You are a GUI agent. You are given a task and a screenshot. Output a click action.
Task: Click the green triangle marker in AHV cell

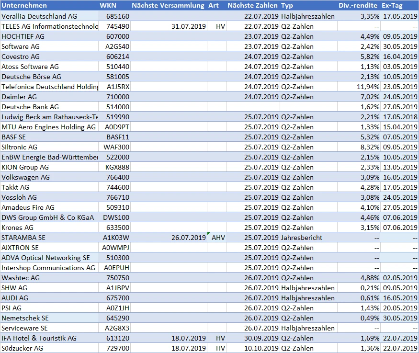(x=209, y=234)
